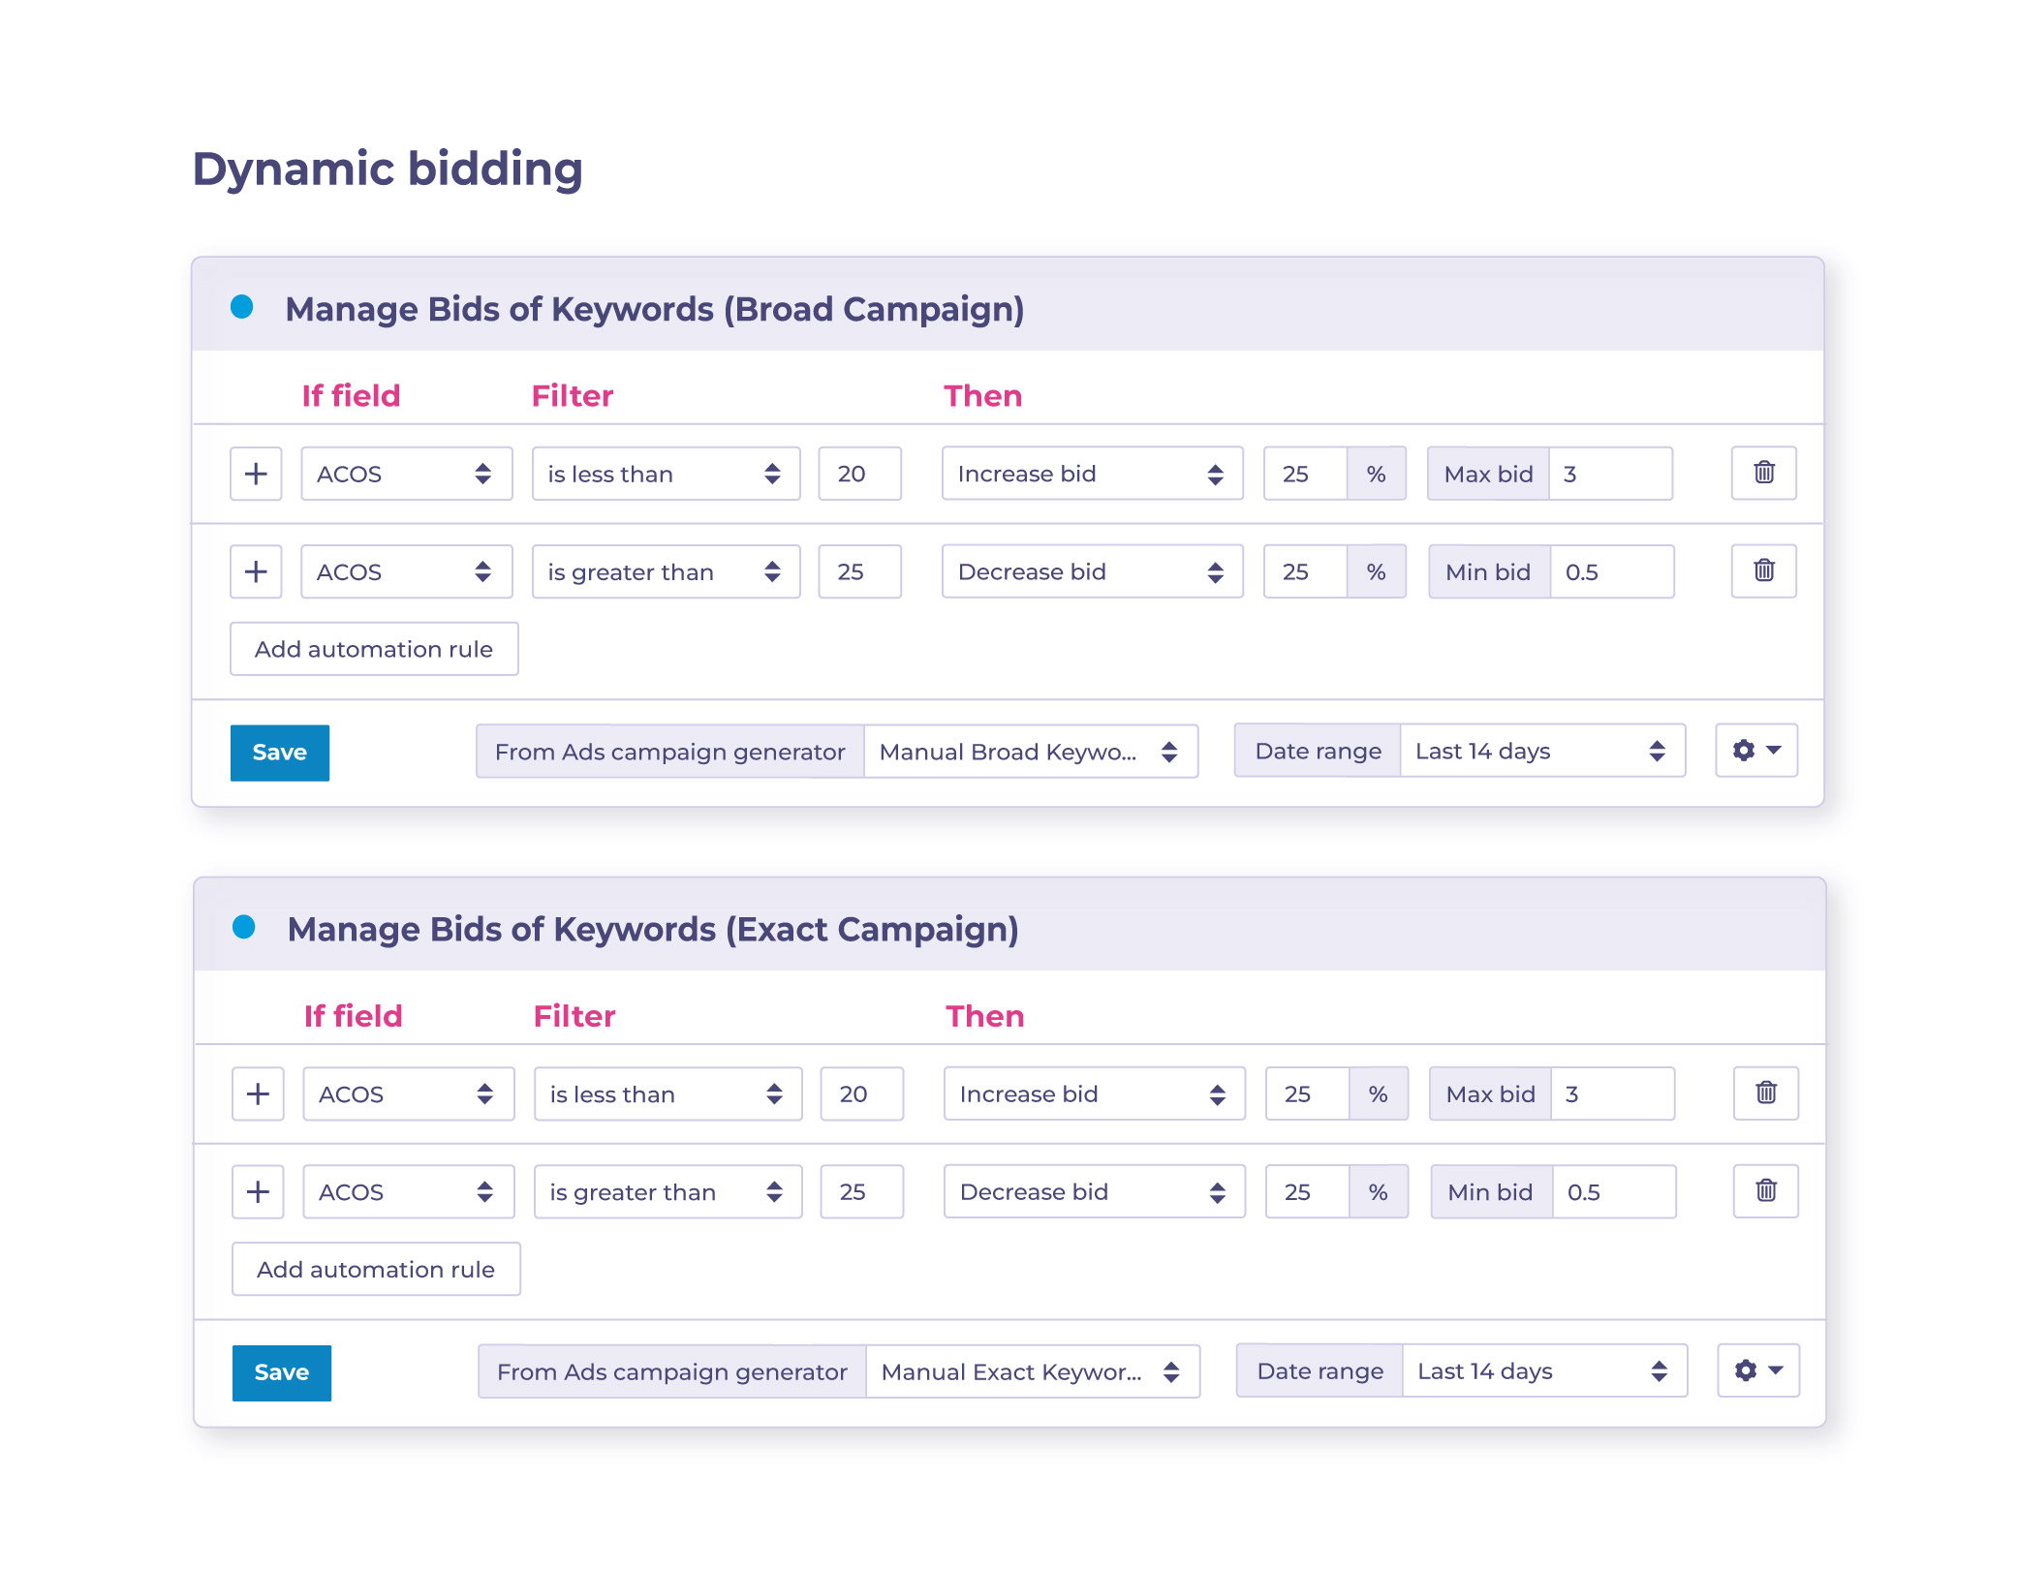Click 'Manage Bids of Keywords (Broad Campaign)' title
The image size is (2018, 1570).
655,309
